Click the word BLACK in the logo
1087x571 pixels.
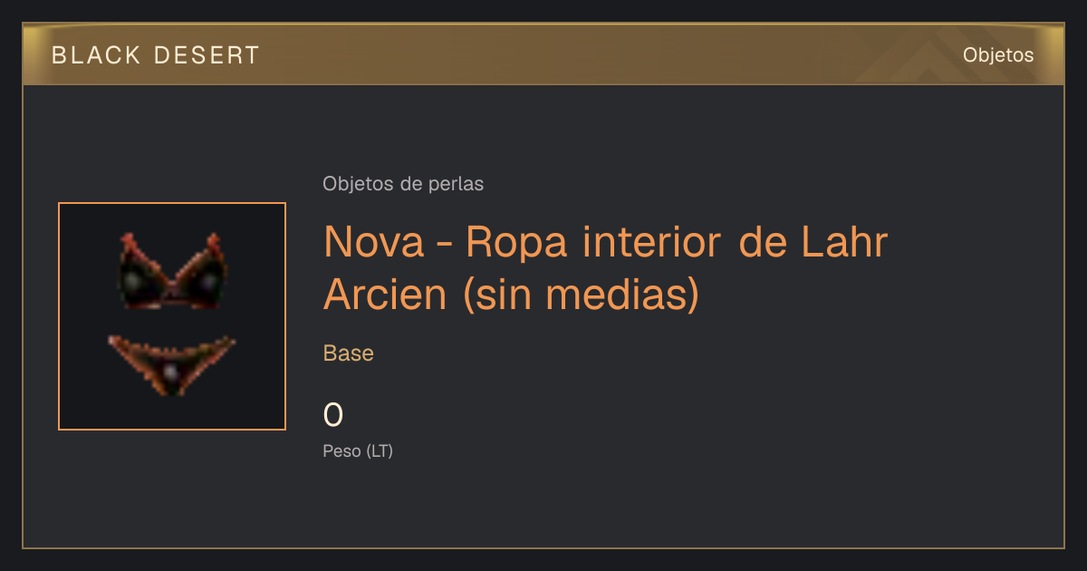tap(96, 55)
